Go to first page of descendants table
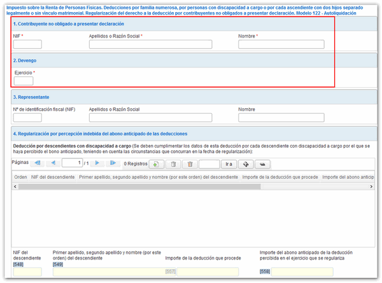The image size is (382, 283). pyautogui.click(x=38, y=163)
